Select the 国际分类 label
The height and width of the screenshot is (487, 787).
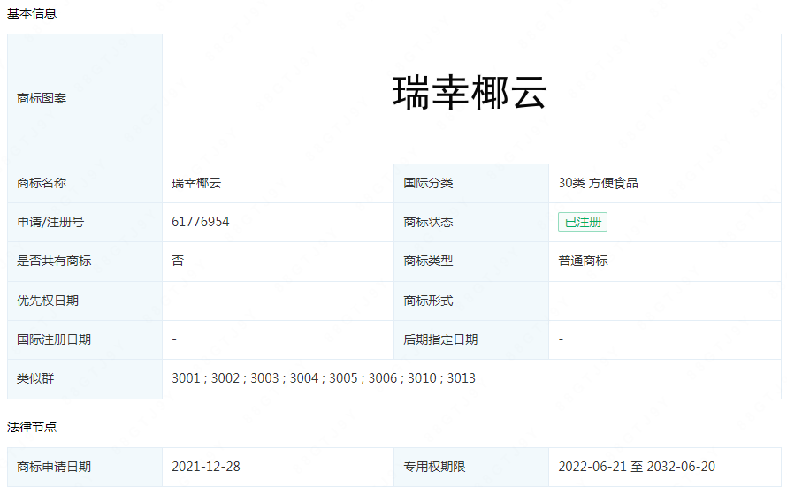tap(428, 183)
